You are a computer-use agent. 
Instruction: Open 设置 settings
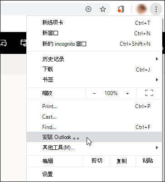[94, 174]
